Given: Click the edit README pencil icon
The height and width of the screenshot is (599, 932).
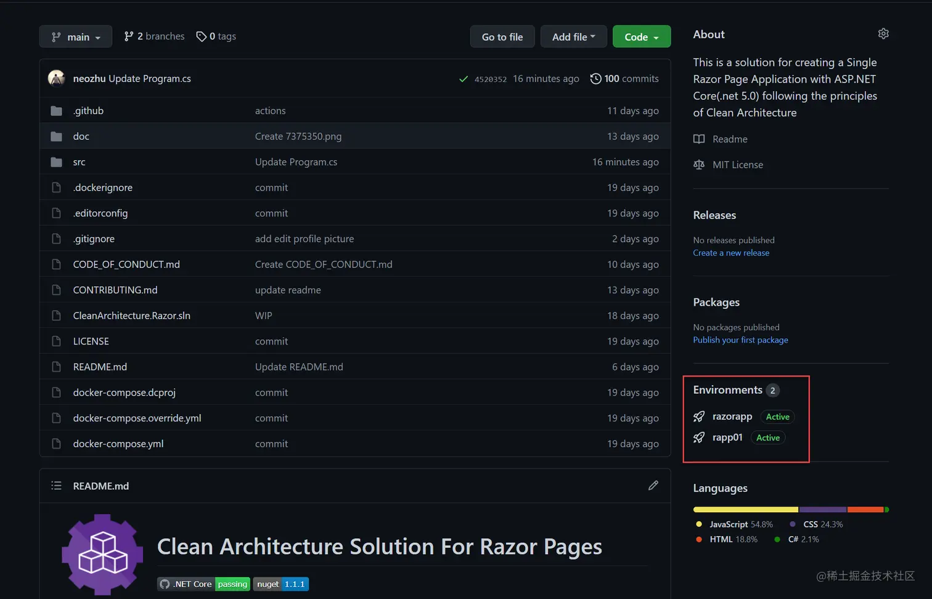Looking at the screenshot, I should tap(653, 486).
